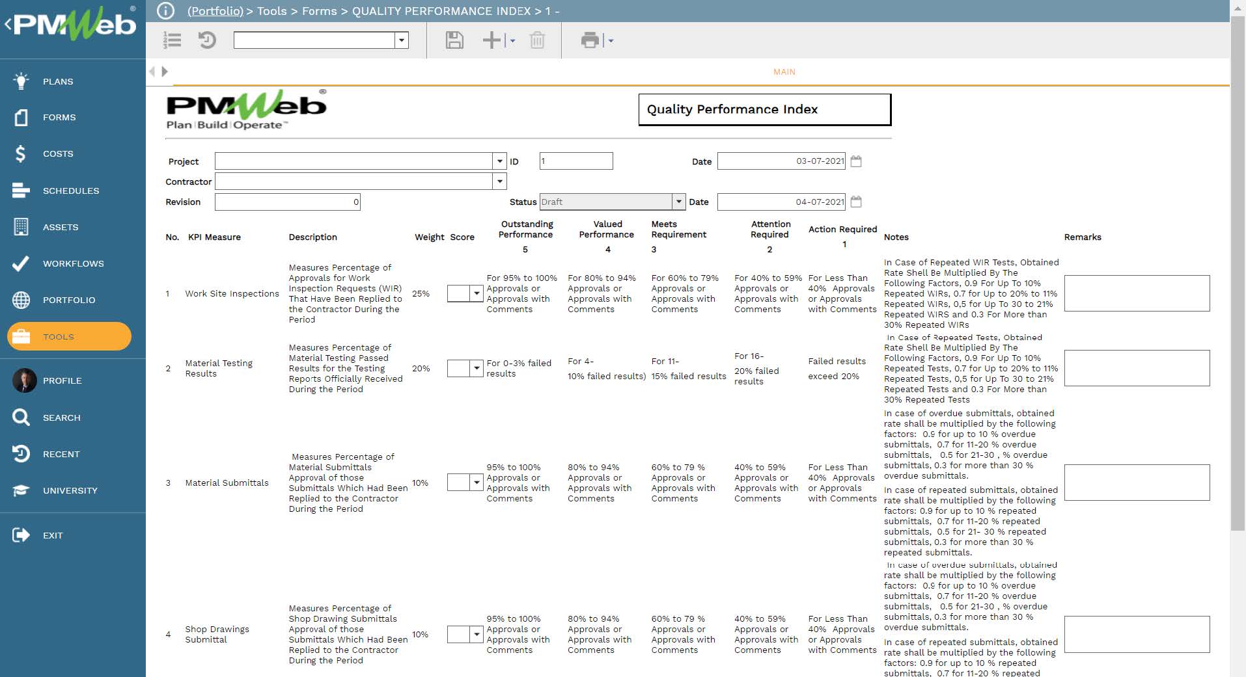
Task: Open the print options dropdown arrow
Action: 611,41
